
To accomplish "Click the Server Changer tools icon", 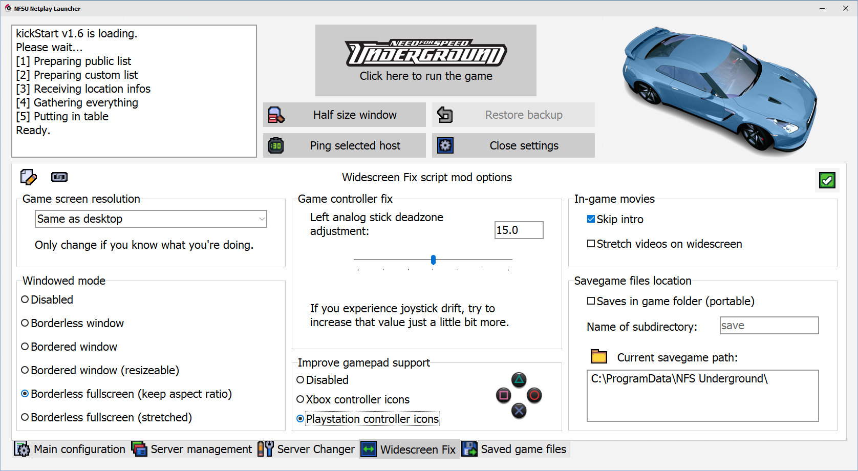I will [266, 449].
